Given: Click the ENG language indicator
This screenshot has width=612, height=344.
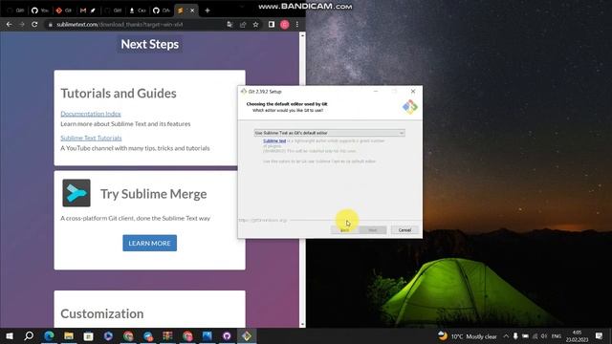Looking at the screenshot, I should [557, 336].
